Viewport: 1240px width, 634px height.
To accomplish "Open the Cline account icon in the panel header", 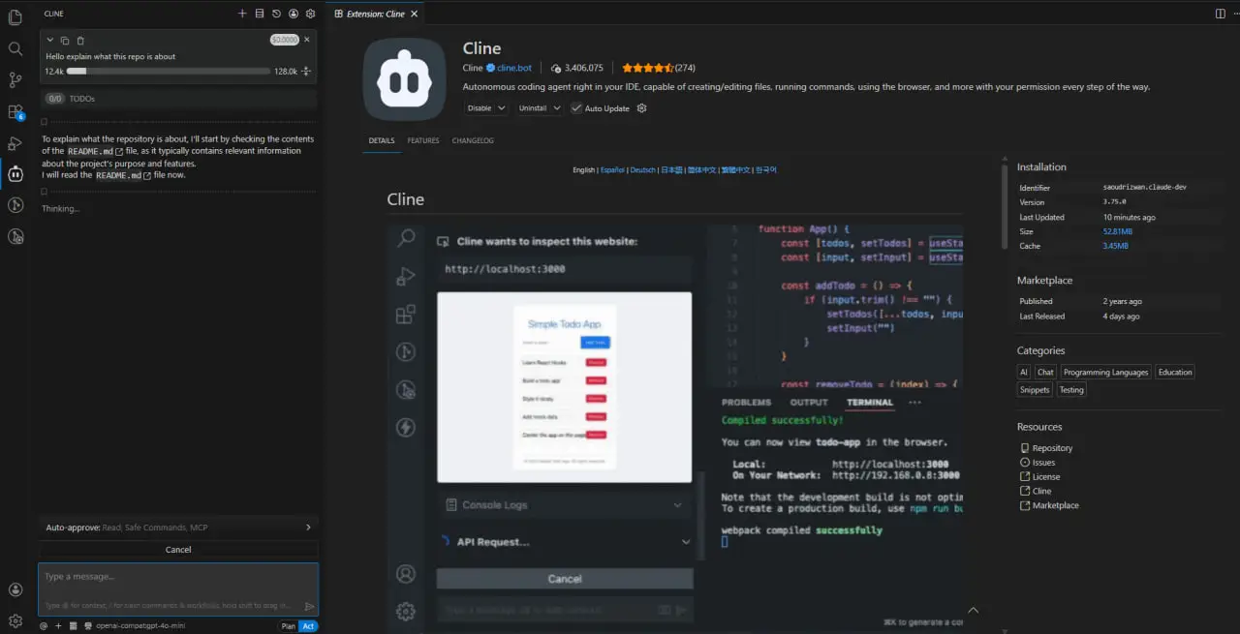I will coord(294,14).
